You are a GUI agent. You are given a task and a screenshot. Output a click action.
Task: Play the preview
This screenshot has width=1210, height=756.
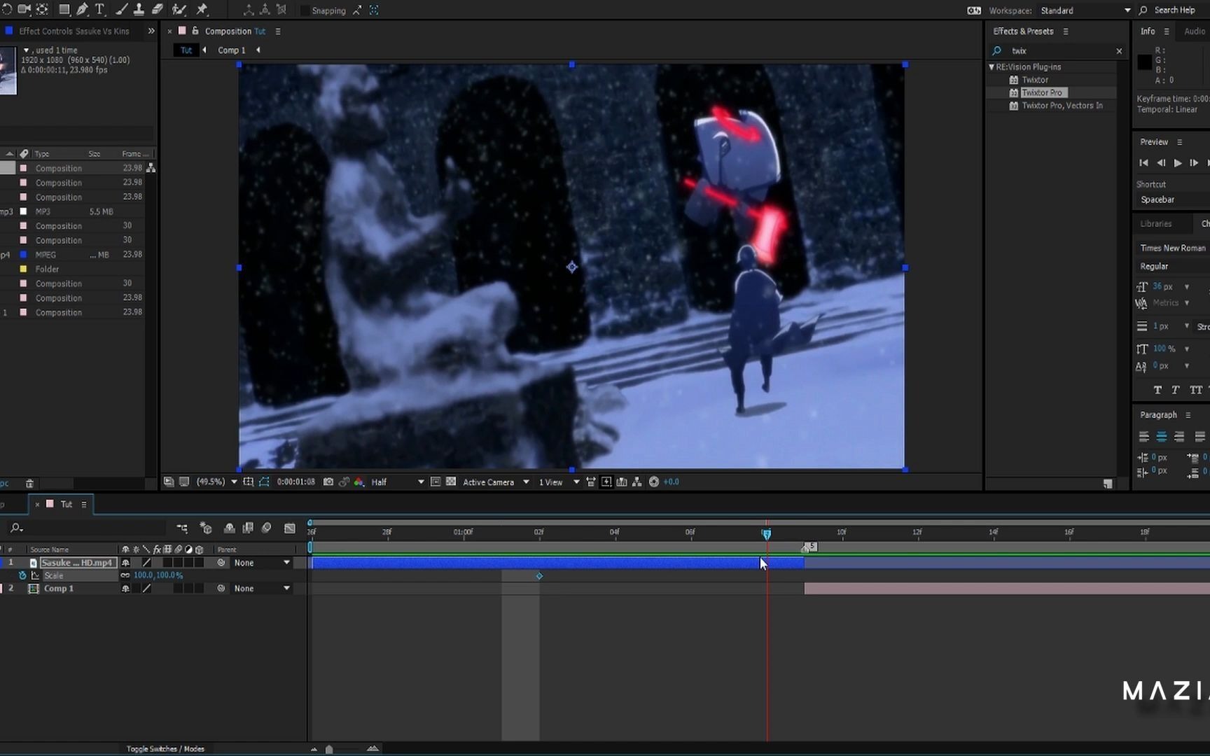[1178, 163]
